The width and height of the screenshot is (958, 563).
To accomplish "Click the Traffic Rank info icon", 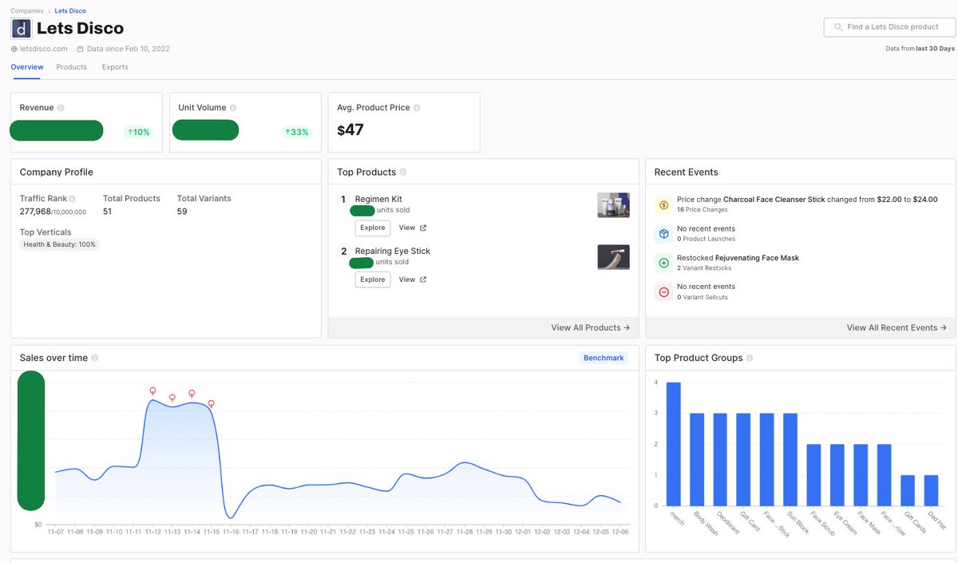I will (x=72, y=199).
